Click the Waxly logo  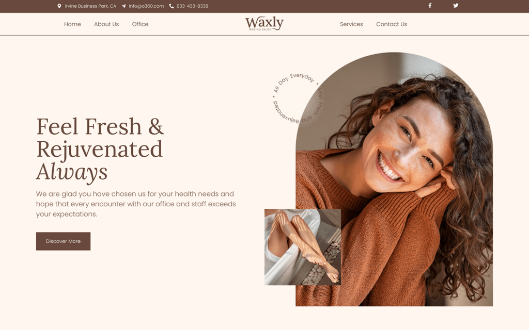click(264, 24)
